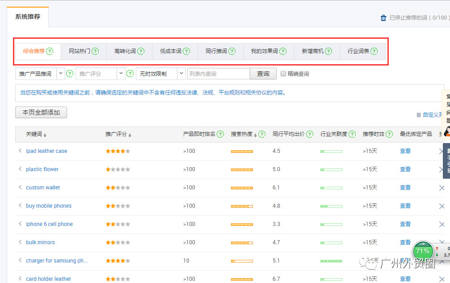Switch to the 系统推荐 tab
The width and height of the screenshot is (450, 283).
(28, 17)
